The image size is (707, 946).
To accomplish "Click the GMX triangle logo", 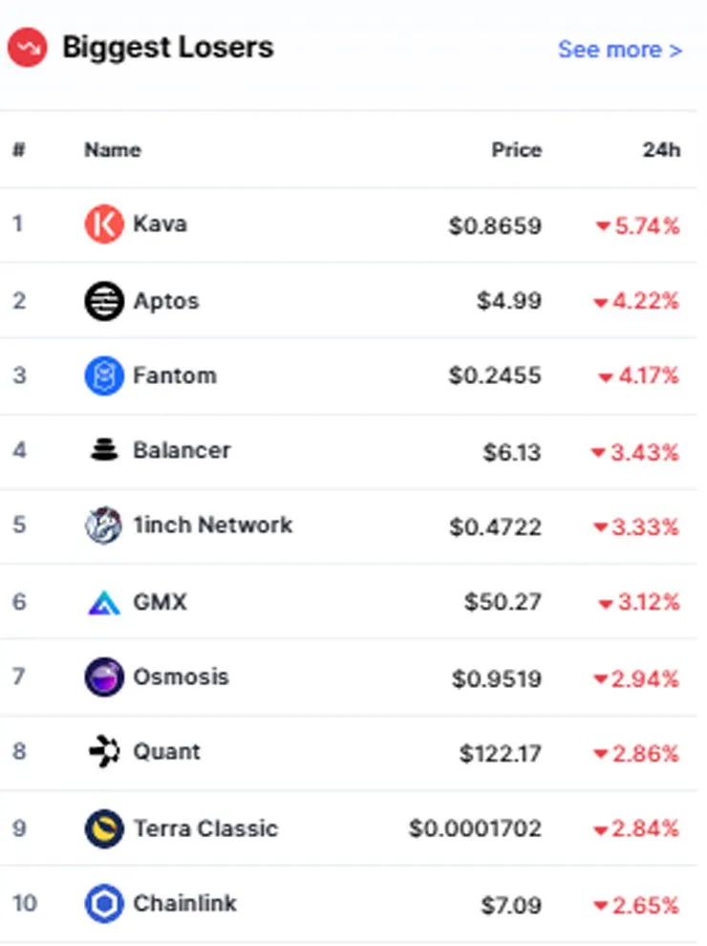I will pyautogui.click(x=104, y=602).
